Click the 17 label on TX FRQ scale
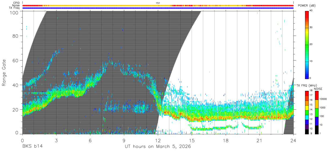Image resolution: width=330 pixels, height=152 pixels. (x=311, y=95)
